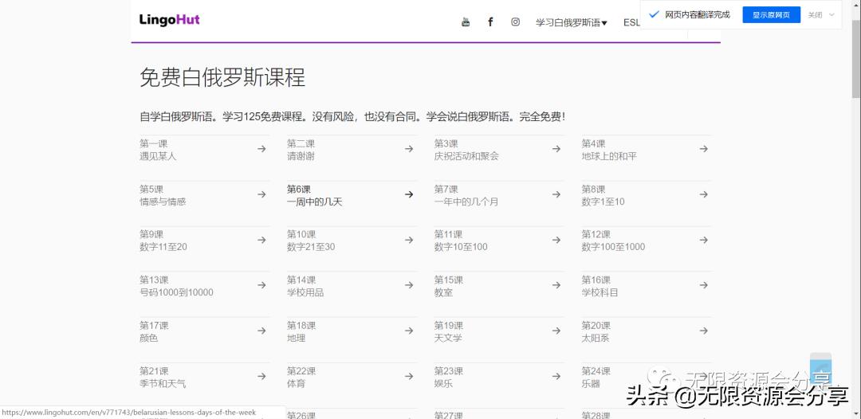Click the arrow for 第21课 季节和天气
This screenshot has height=419, width=861.
tap(262, 376)
